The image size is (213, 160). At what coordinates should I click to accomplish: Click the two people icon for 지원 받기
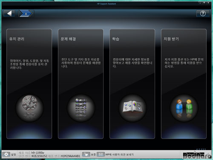[x=184, y=108]
